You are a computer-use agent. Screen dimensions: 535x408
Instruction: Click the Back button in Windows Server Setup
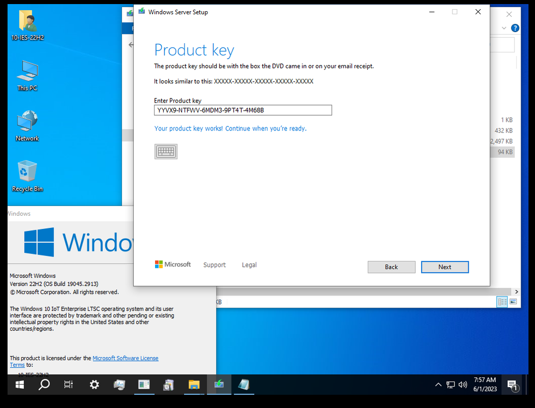[x=391, y=267]
